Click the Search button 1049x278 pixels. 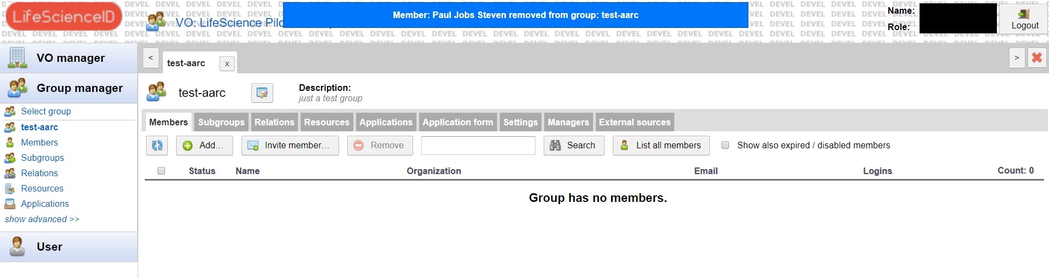(574, 146)
